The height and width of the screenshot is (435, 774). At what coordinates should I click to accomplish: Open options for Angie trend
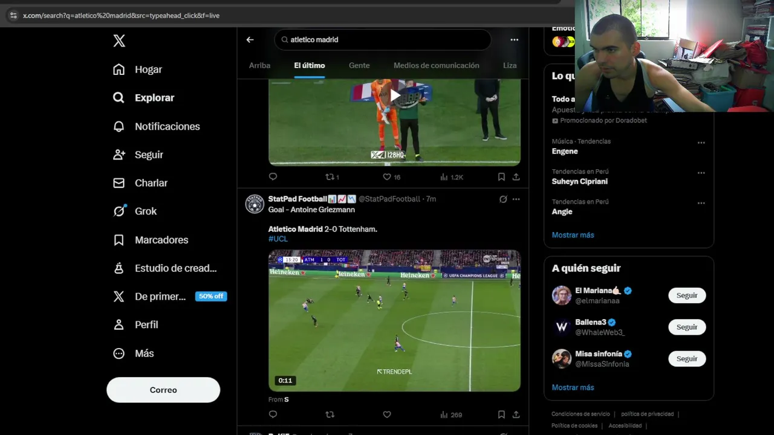[701, 203]
